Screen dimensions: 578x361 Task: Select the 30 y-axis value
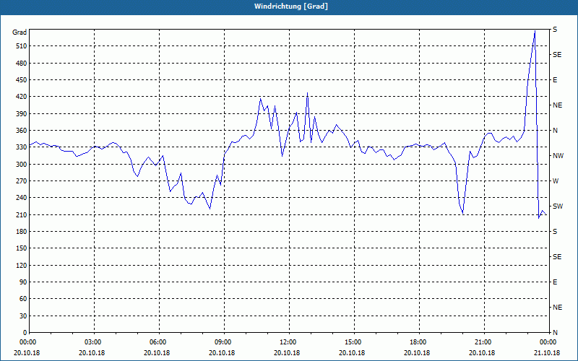23,316
